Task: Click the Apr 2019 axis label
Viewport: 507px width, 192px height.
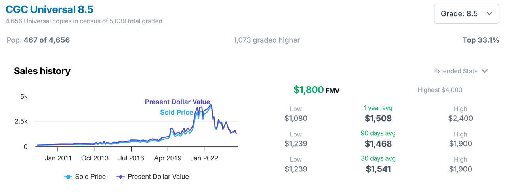Action: click(168, 158)
